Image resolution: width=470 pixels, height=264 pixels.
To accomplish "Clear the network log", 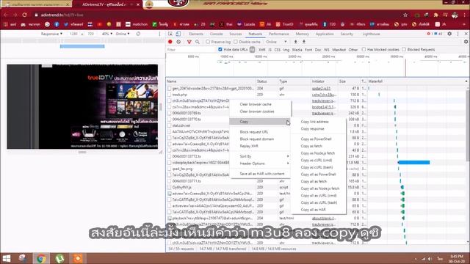I will coord(178,42).
